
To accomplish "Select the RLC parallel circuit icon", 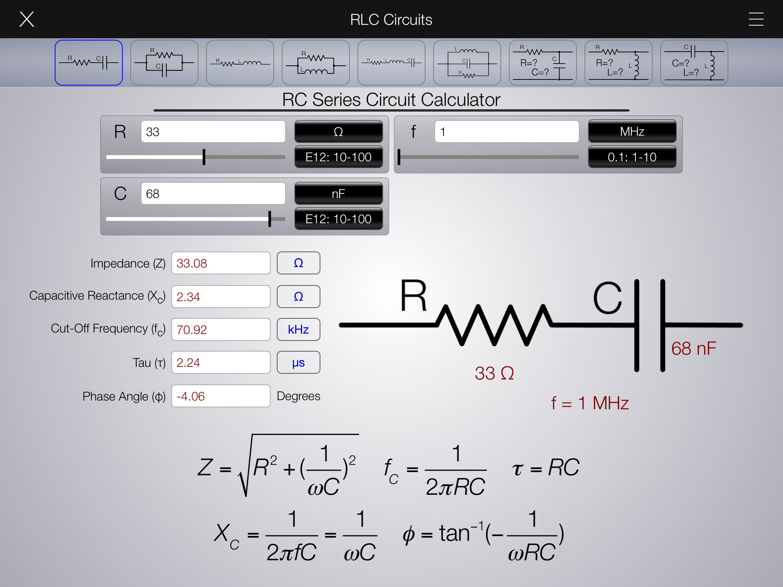I will pyautogui.click(x=467, y=62).
